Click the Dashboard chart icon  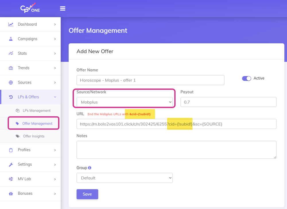coord(11,24)
